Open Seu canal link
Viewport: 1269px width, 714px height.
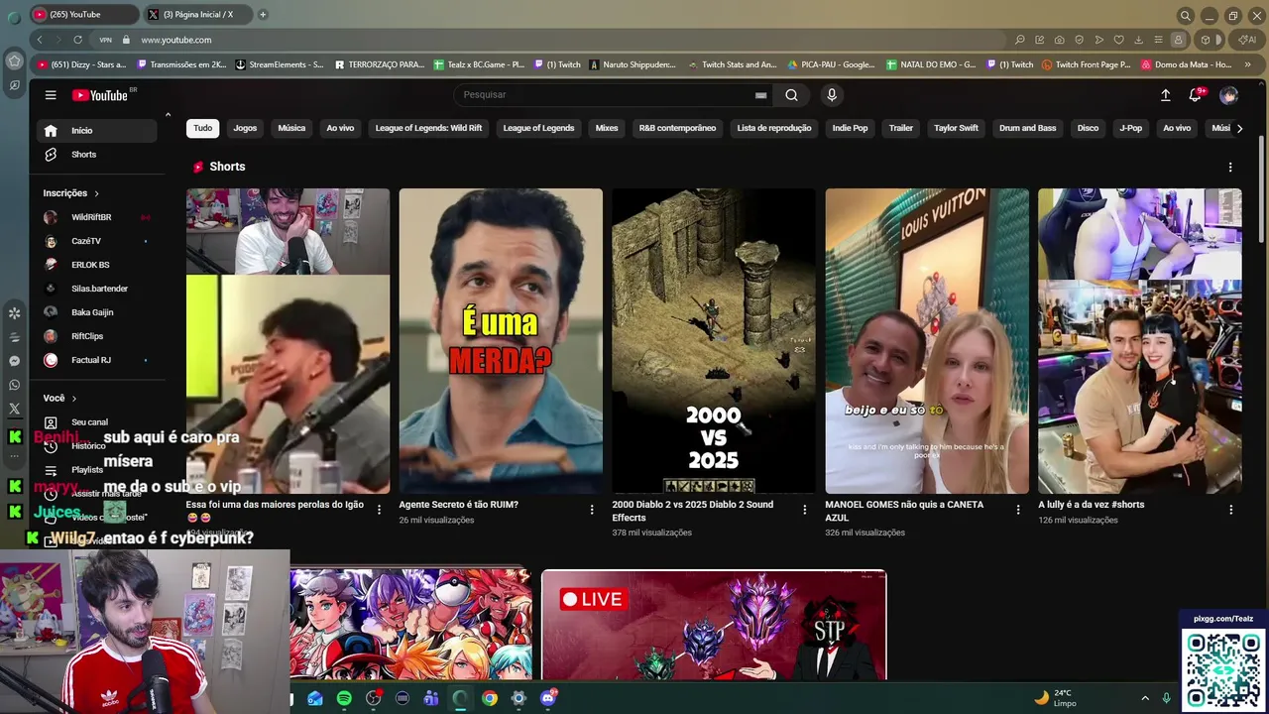98,422
